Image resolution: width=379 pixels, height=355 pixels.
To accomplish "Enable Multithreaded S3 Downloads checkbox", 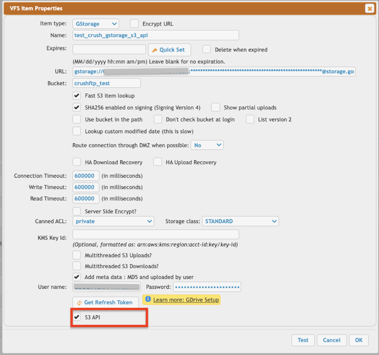I will point(77,266).
